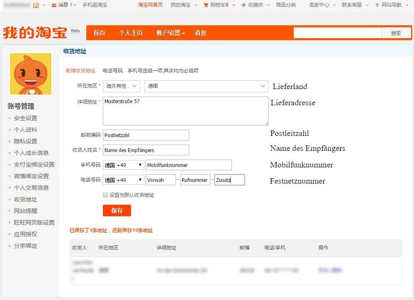Click the Vorwahl area code field
This screenshot has width=414, height=300.
pos(161,180)
